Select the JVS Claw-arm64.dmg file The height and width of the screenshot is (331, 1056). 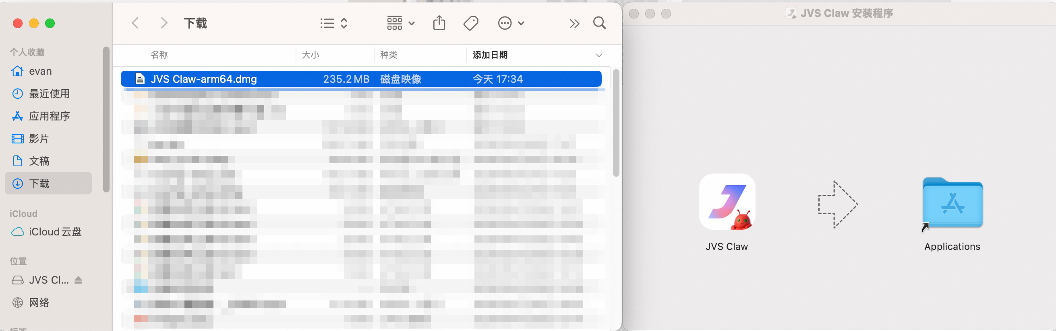coord(361,79)
